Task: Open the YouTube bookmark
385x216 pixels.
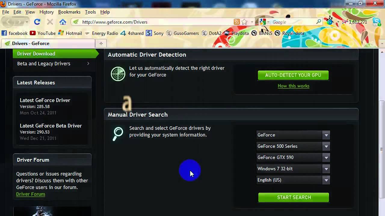Action: pos(43,33)
